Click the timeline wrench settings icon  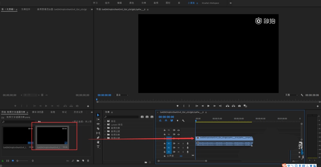[183, 121]
